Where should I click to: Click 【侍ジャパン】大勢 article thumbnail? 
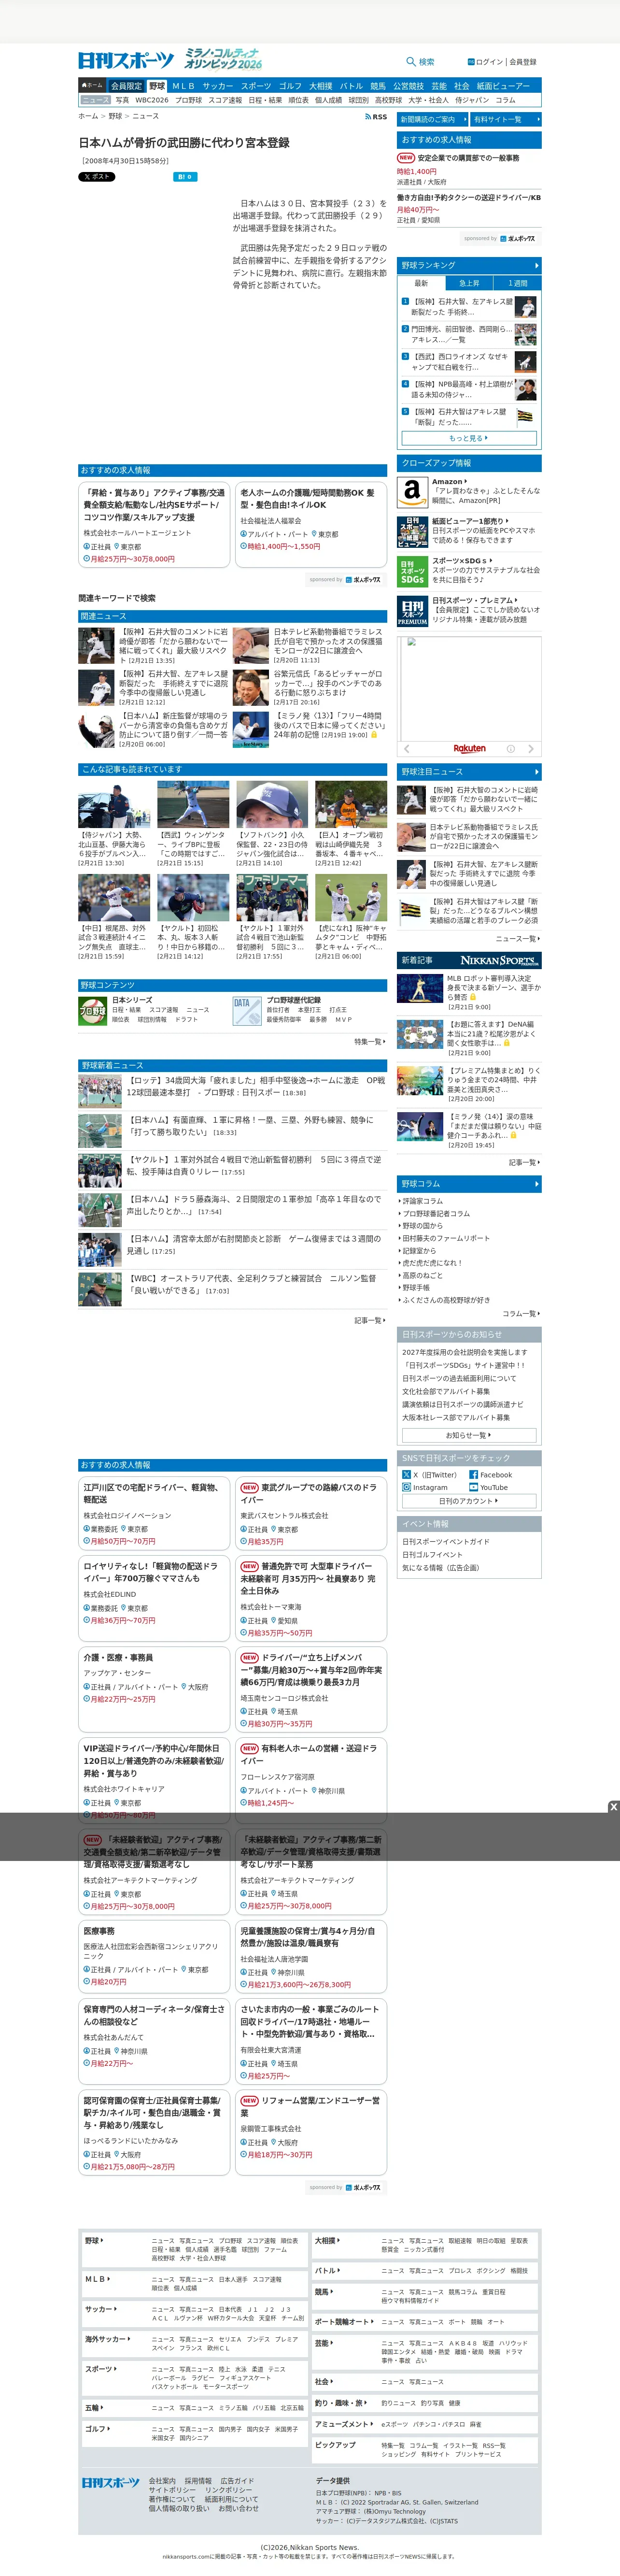coord(114,804)
